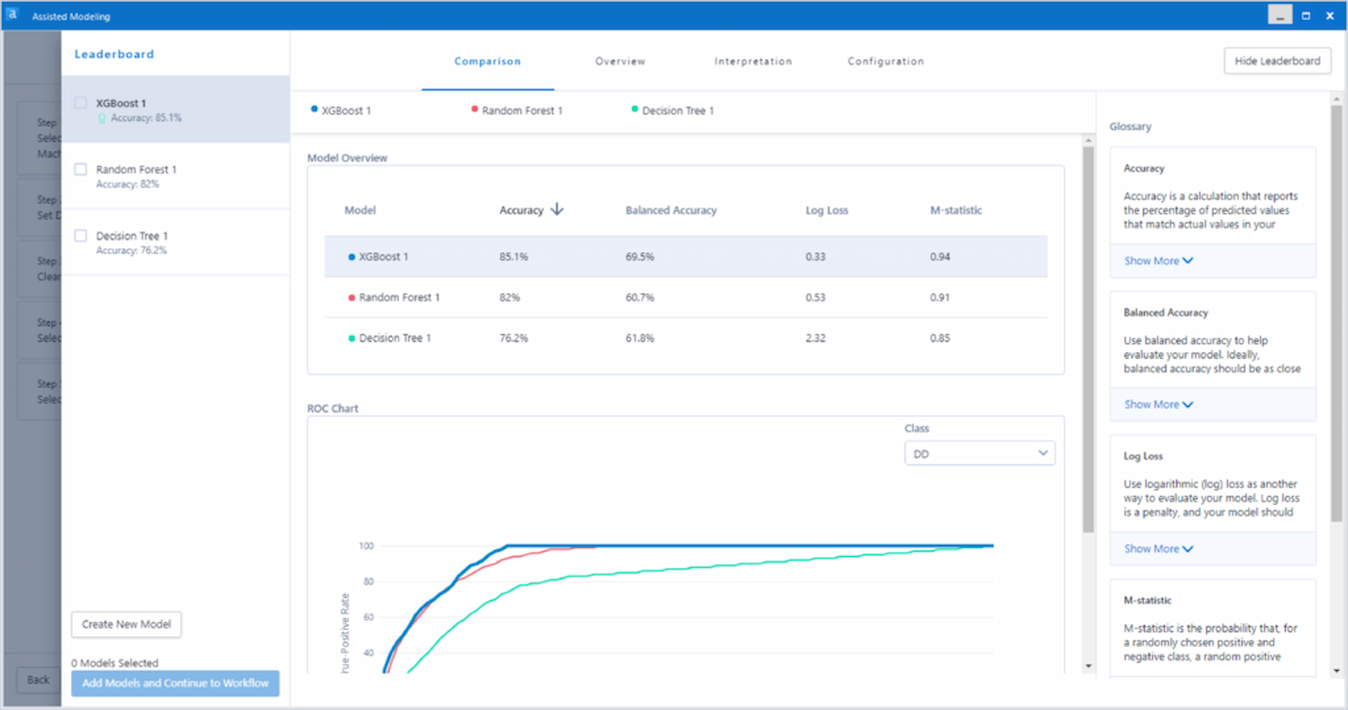Click the Assisted Modeling app icon in title bar

[x=13, y=14]
